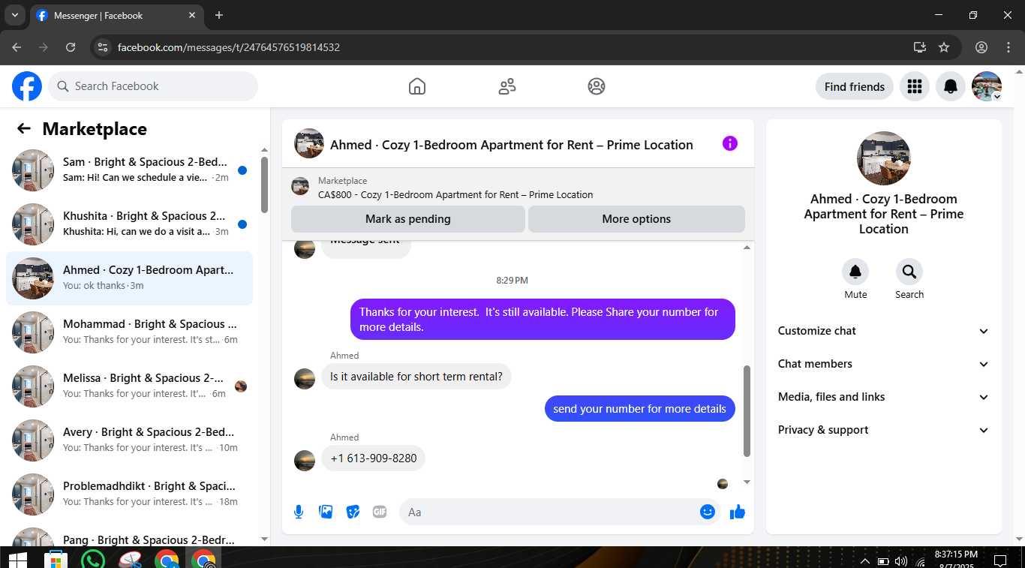Expand Customize chat section
Viewport: 1025px width, 568px height.
click(884, 331)
